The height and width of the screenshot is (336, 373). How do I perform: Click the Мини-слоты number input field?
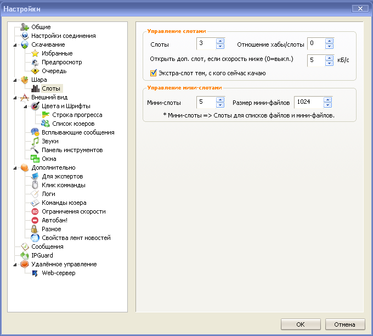[206, 103]
